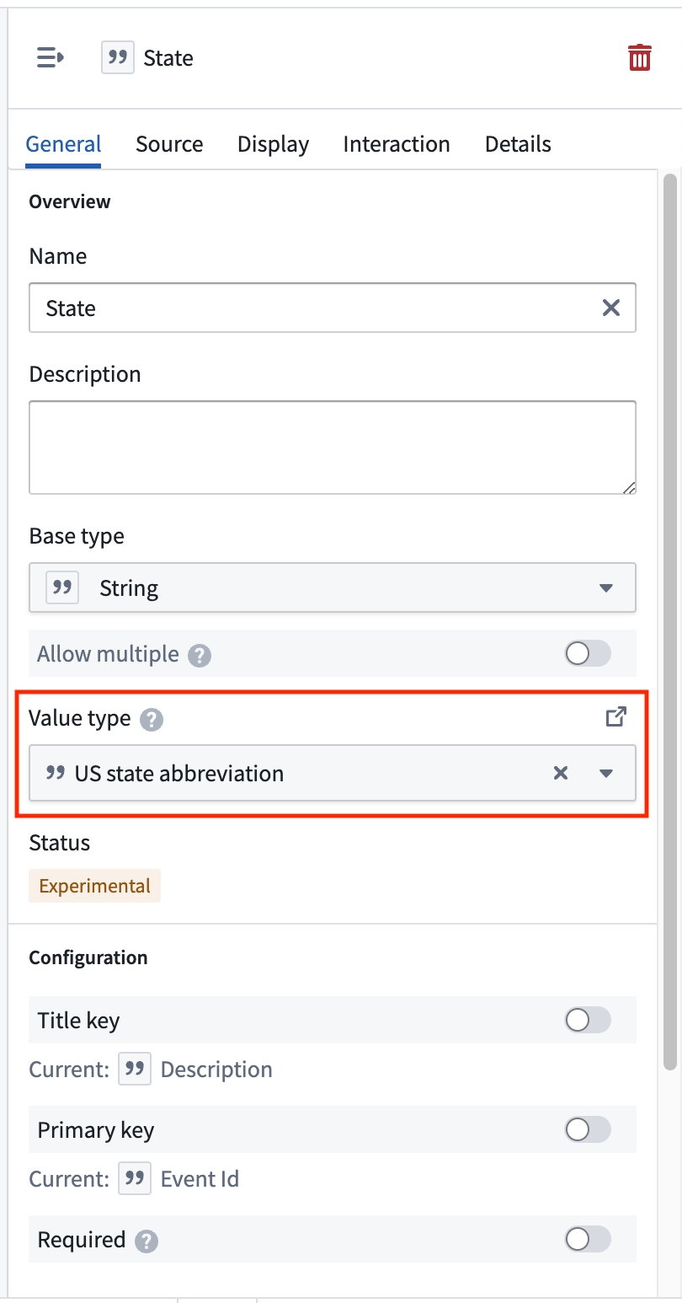Click the vertical scrollbar of the panel
This screenshot has width=682, height=1303.
tap(670, 622)
